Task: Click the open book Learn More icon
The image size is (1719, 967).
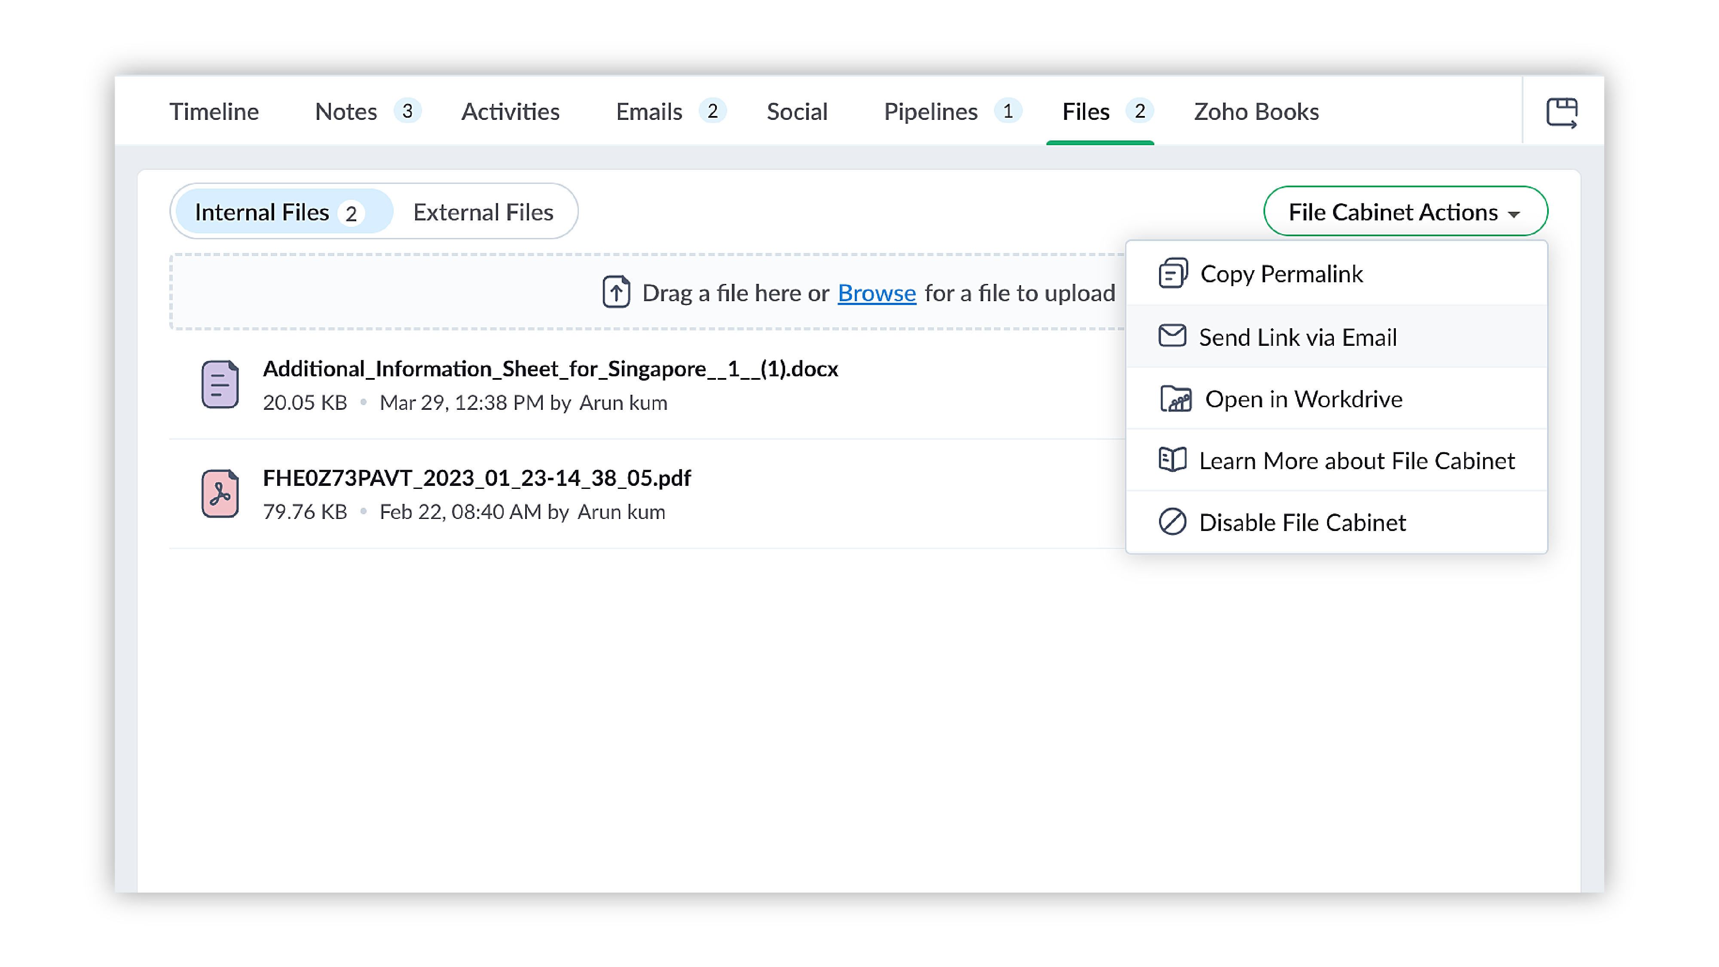Action: coord(1172,460)
